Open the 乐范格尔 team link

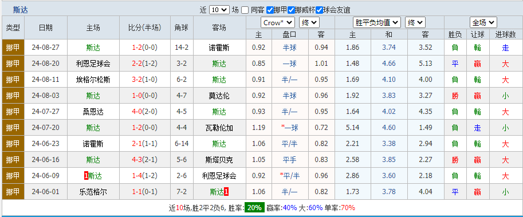(93, 192)
